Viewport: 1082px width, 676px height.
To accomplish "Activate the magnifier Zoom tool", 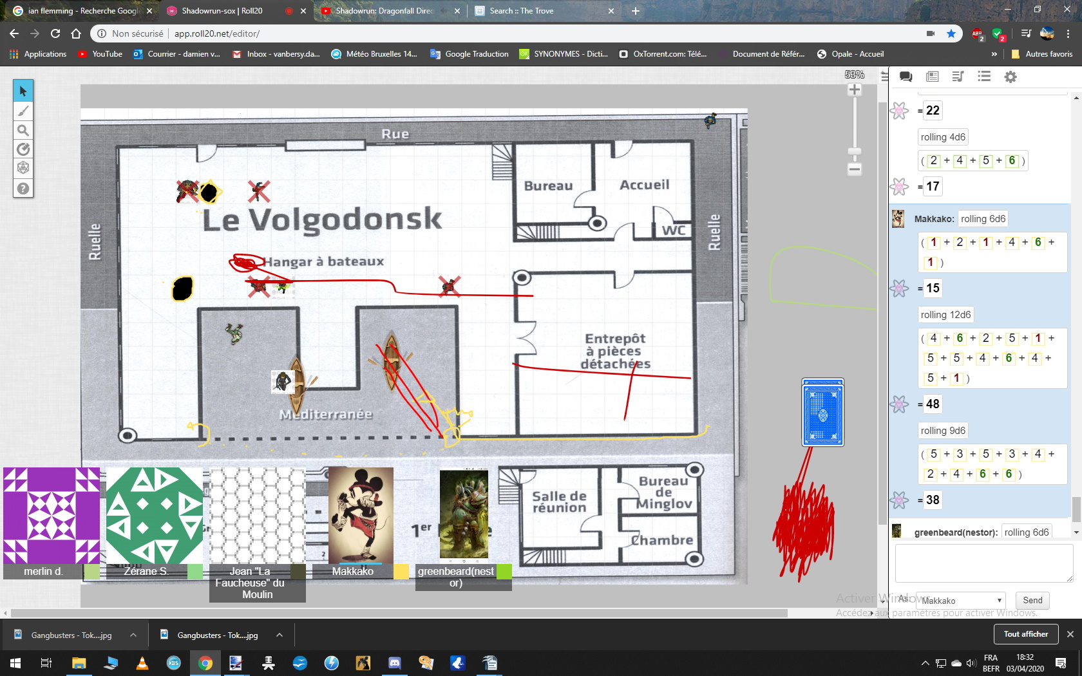I will [23, 130].
